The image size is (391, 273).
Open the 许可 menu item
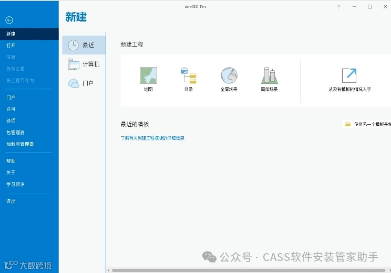(x=29, y=109)
